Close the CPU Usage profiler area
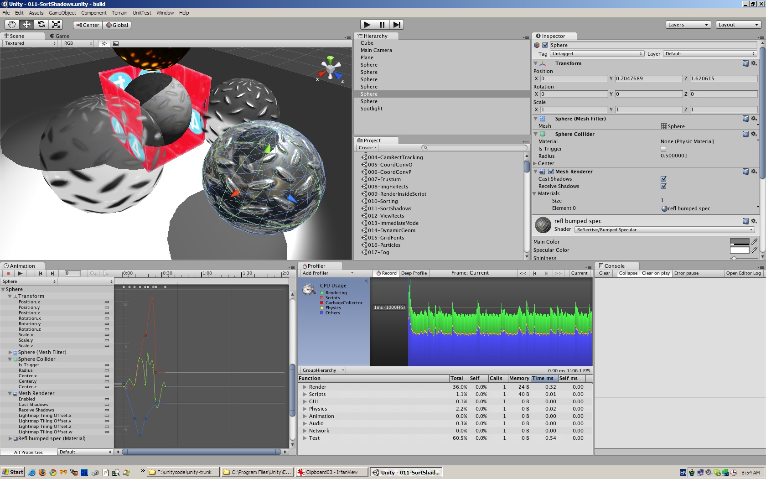 366,281
